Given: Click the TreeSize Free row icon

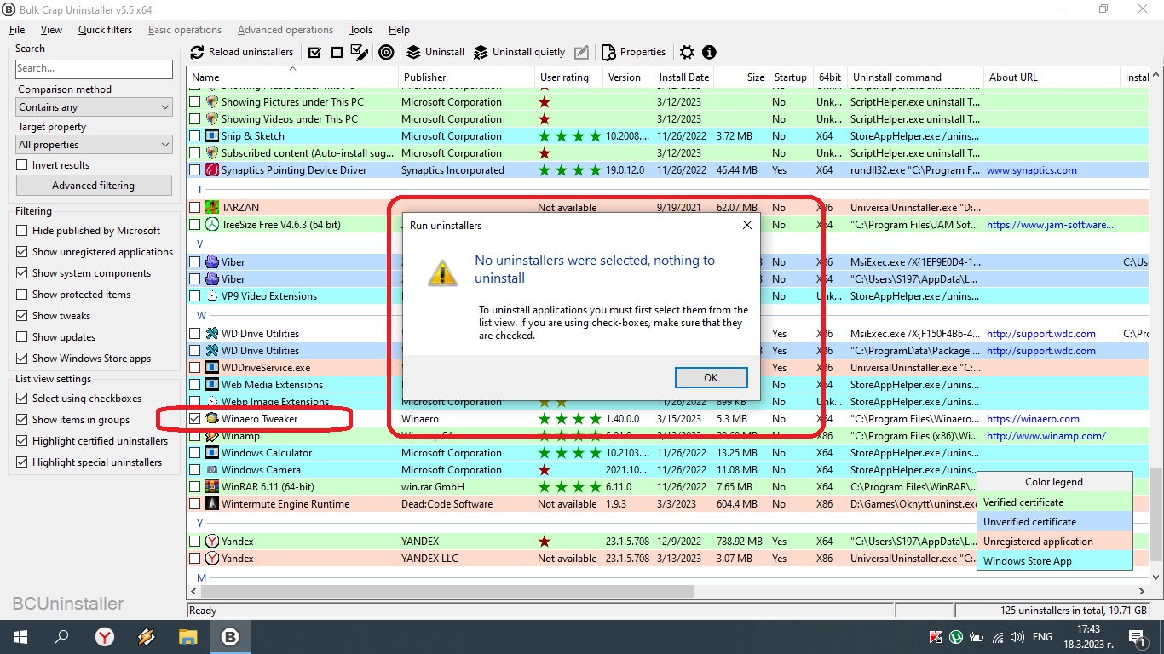Looking at the screenshot, I should coord(212,225).
